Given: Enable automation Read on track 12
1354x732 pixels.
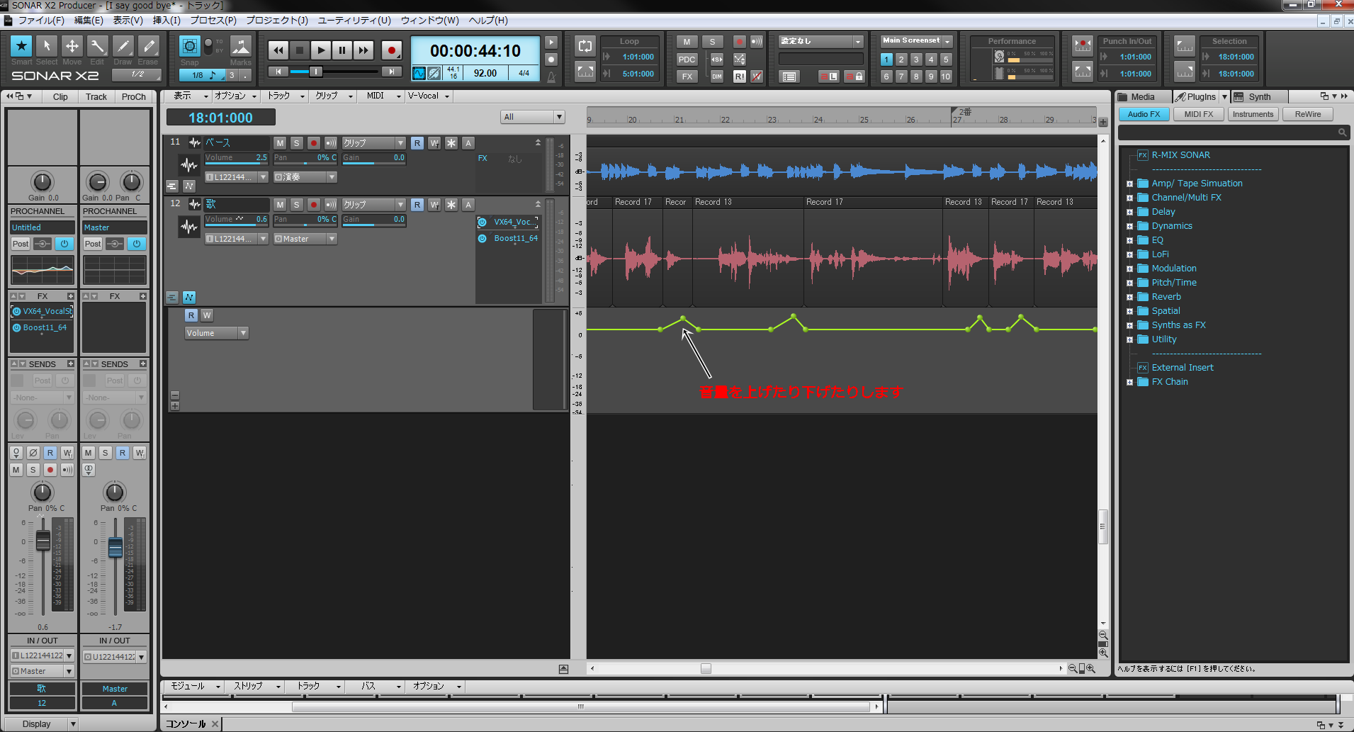Looking at the screenshot, I should pyautogui.click(x=417, y=205).
